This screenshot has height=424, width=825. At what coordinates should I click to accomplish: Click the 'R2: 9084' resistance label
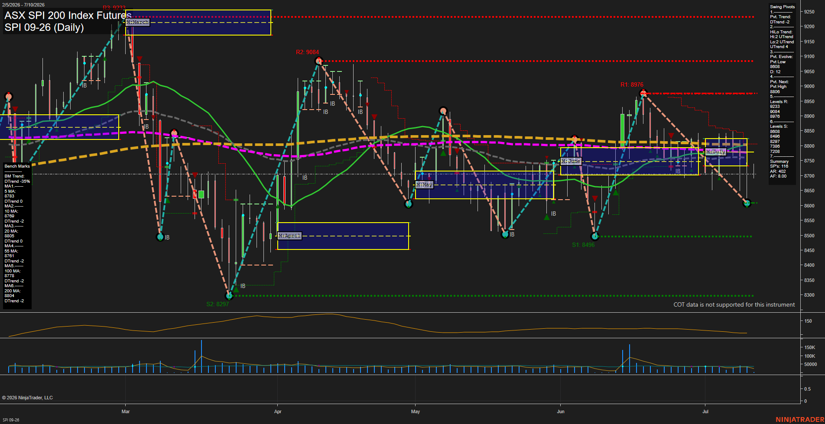click(x=307, y=52)
